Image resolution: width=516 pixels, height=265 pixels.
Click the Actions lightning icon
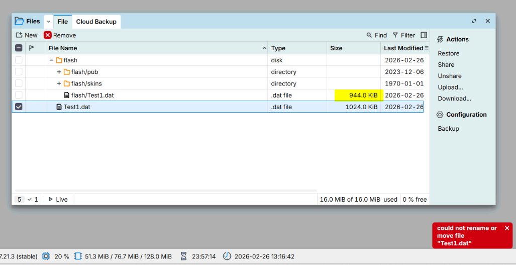pyautogui.click(x=440, y=40)
